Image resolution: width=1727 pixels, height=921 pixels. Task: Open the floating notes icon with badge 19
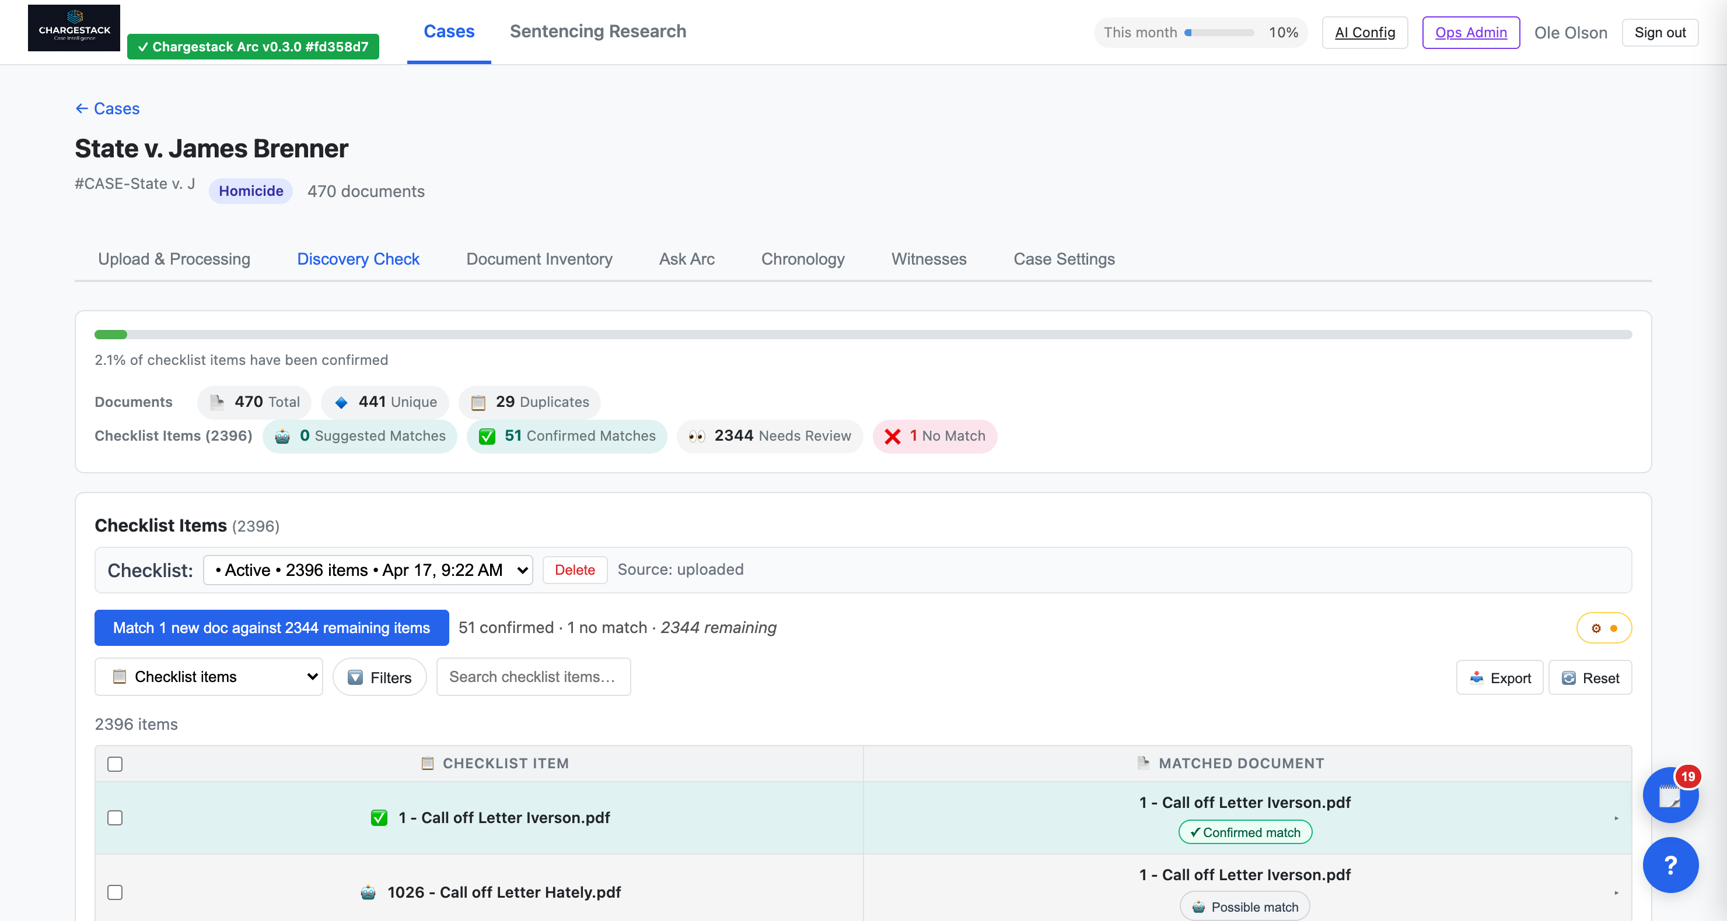(1670, 795)
